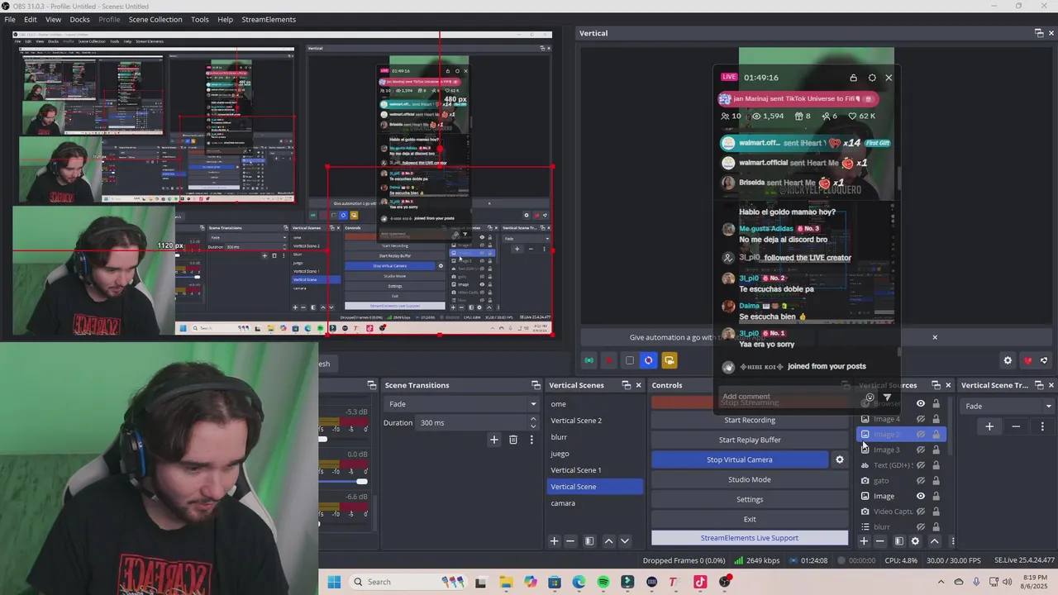Open the StreamElements menu
This screenshot has height=595, width=1058.
pos(269,19)
